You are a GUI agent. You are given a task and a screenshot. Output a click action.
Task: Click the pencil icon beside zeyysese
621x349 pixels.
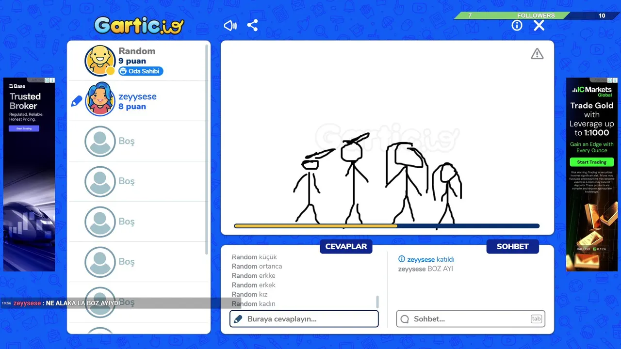point(76,101)
